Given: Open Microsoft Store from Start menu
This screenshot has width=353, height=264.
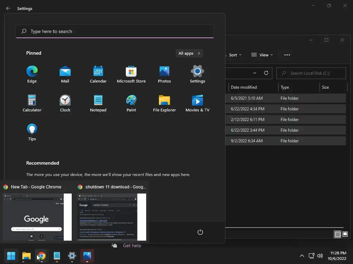Looking at the screenshot, I should tap(131, 75).
